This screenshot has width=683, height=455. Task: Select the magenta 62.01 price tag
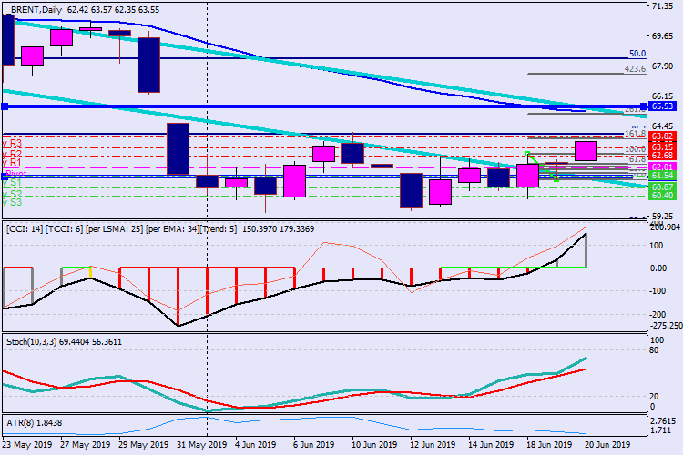(x=662, y=167)
